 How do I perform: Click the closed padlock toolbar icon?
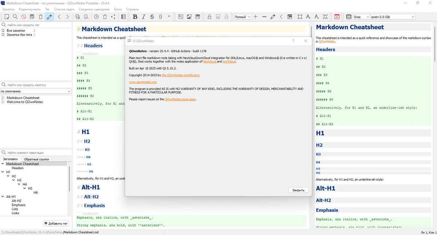click(209, 17)
